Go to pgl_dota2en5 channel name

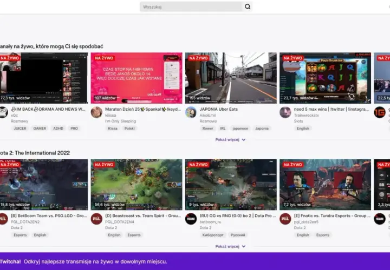point(306,222)
